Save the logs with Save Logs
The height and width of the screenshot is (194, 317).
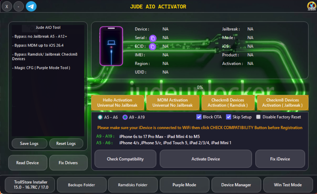tap(29, 144)
